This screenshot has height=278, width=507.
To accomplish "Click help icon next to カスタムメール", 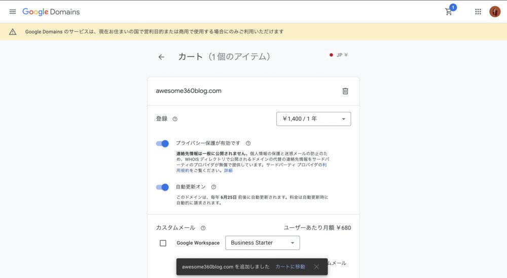I will (x=203, y=228).
